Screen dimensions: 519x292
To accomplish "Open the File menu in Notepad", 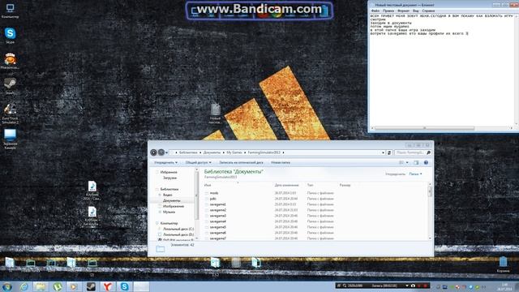I will coord(375,11).
